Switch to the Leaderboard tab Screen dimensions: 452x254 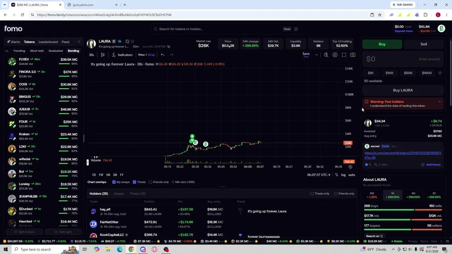[x=48, y=42]
